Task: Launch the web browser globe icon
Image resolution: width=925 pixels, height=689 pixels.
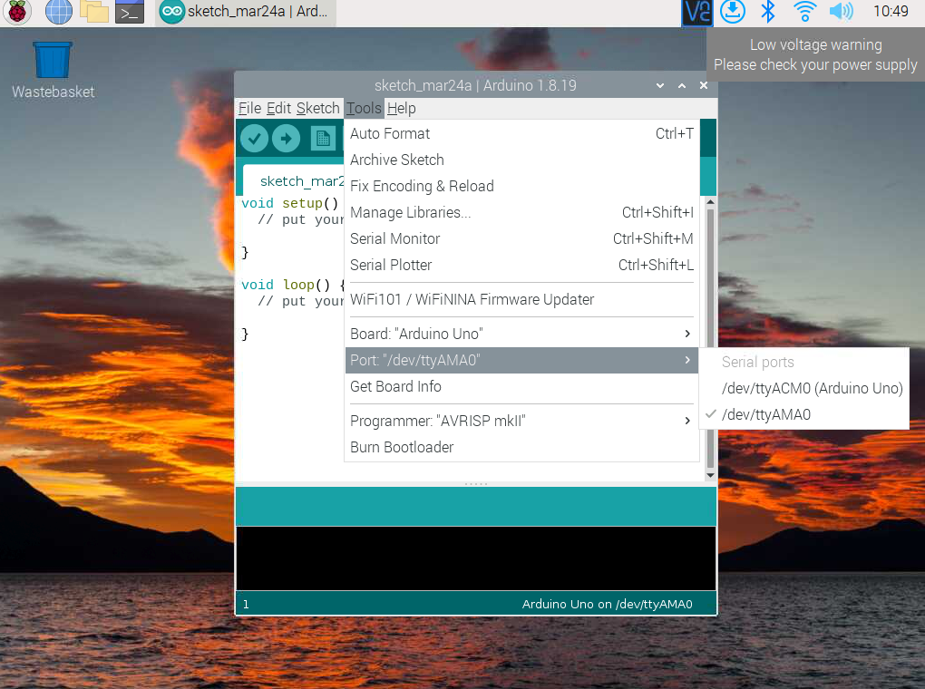Action: (x=58, y=12)
